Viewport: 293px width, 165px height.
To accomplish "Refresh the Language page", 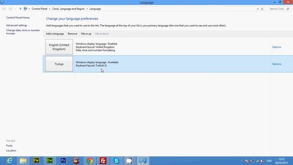I will pos(262,9).
